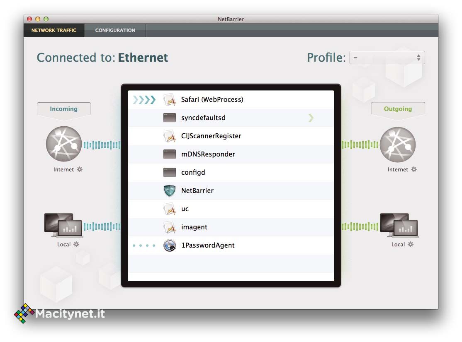The width and height of the screenshot is (462, 342).
Task: Minimize the NetBarrier window
Action: [38, 19]
